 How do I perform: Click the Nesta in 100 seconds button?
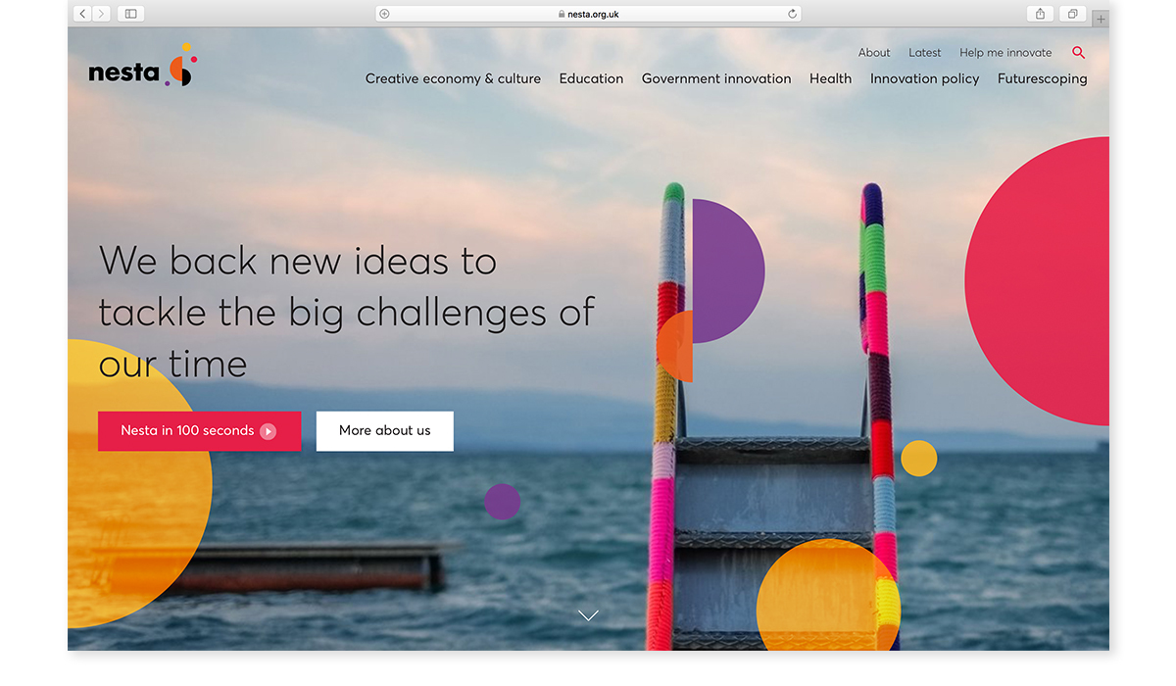(x=199, y=431)
